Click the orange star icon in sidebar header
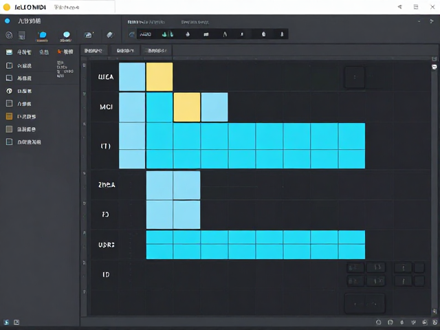 (59, 52)
